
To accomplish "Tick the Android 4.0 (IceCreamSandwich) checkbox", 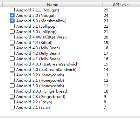I will pos(12,69).
